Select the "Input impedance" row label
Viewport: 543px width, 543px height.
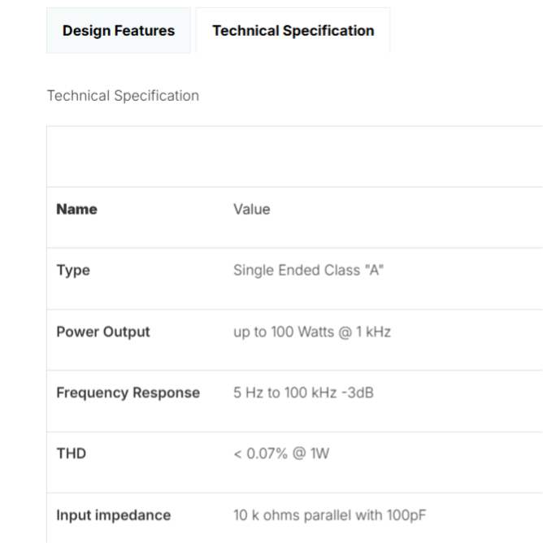coord(113,515)
